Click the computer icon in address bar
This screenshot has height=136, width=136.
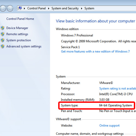coord(20,8)
